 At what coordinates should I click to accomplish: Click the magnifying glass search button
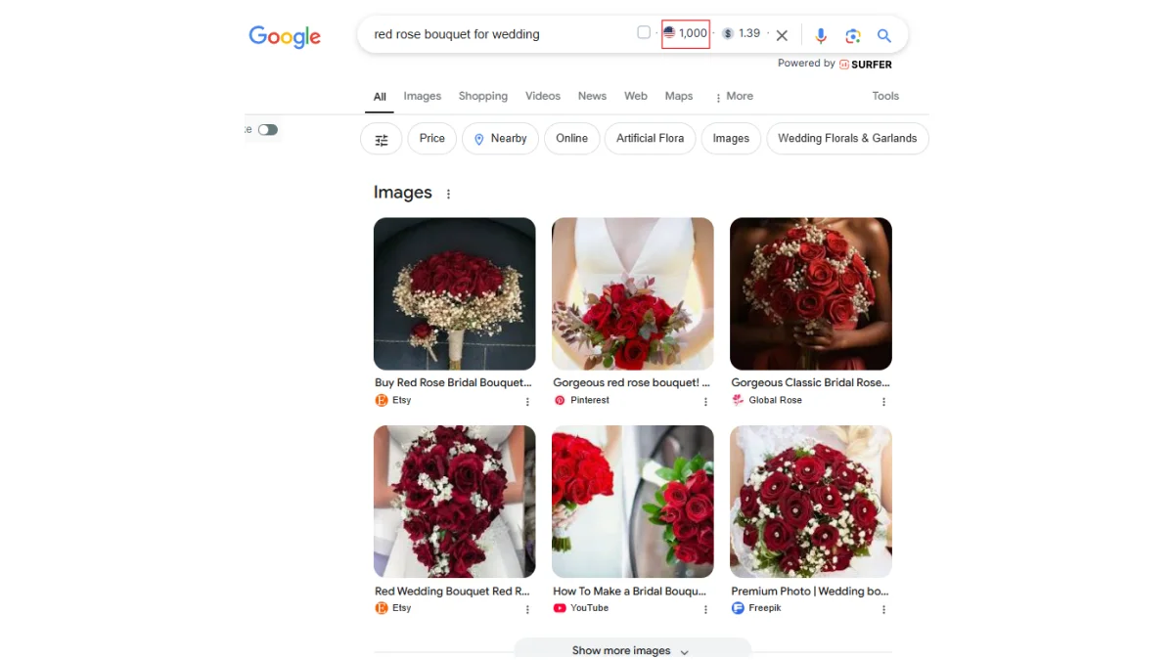click(884, 35)
